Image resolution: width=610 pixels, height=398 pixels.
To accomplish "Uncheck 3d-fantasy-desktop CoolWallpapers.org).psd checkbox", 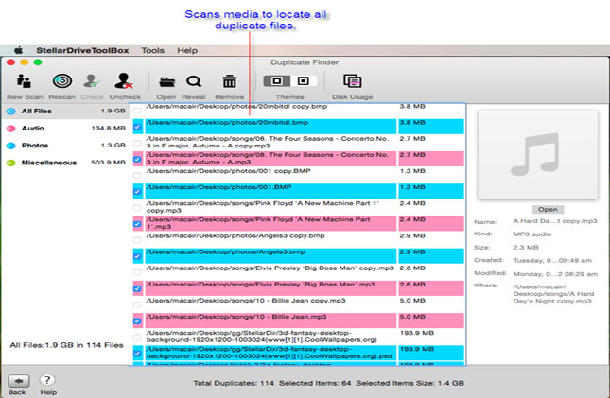I will point(137,354).
